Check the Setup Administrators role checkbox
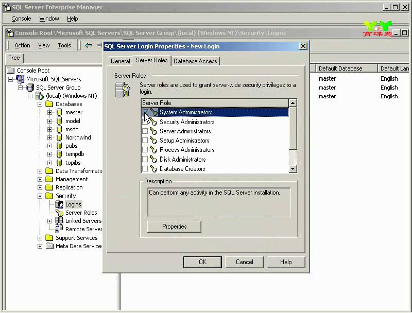Viewport: 412px width, 313px height. pos(145,141)
